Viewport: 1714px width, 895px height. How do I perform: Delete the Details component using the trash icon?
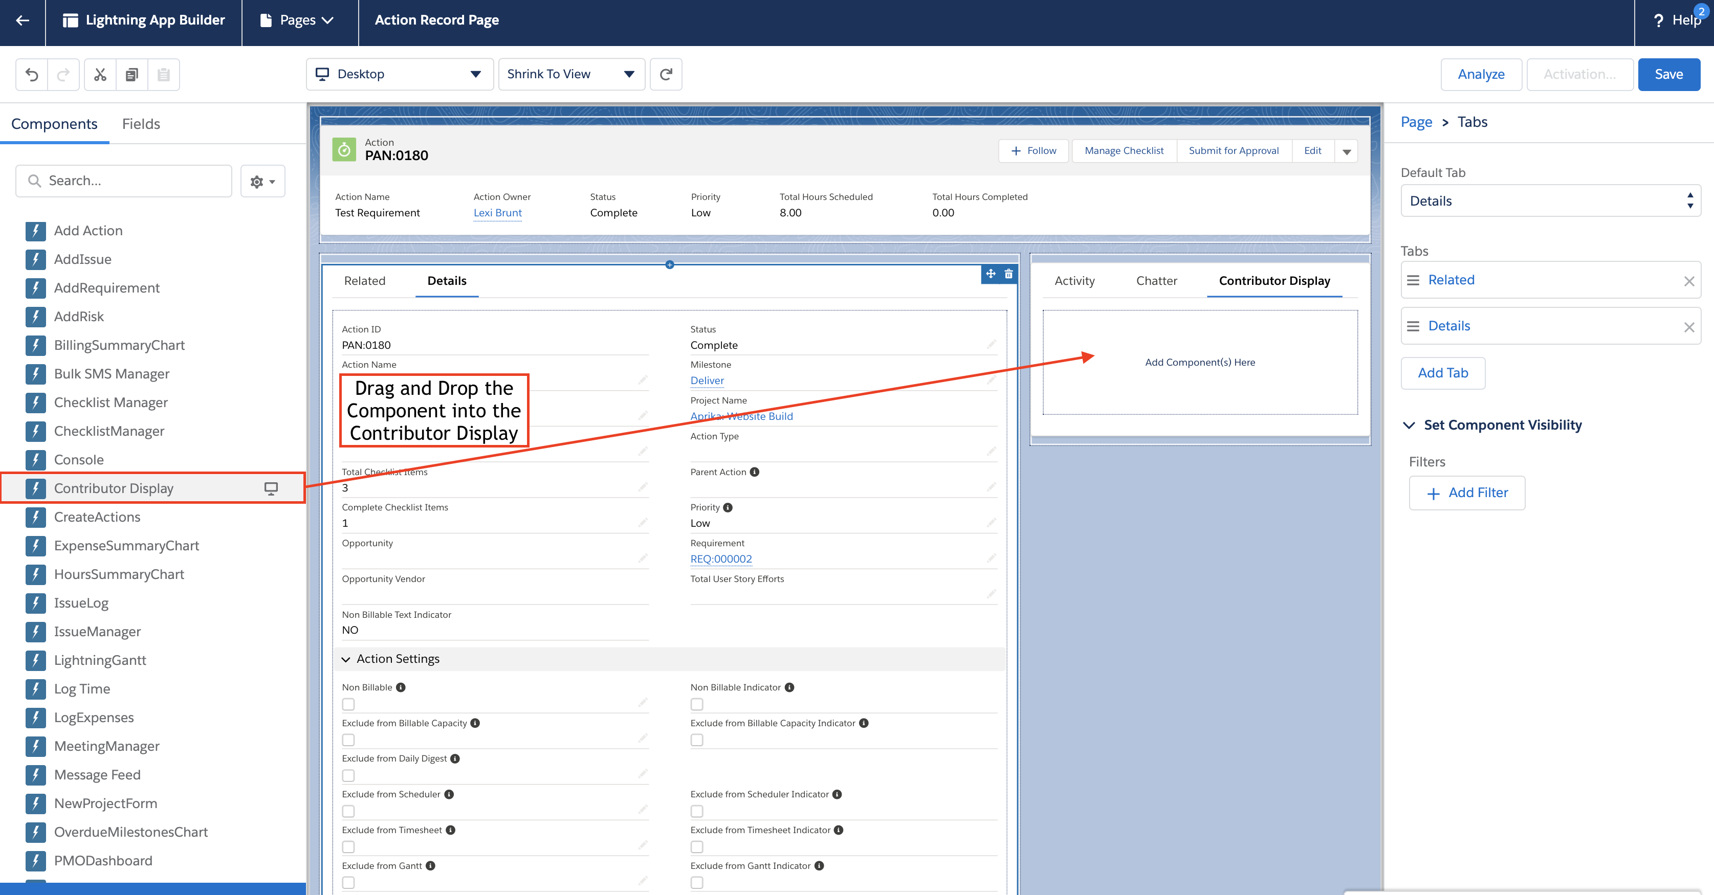coord(1009,274)
